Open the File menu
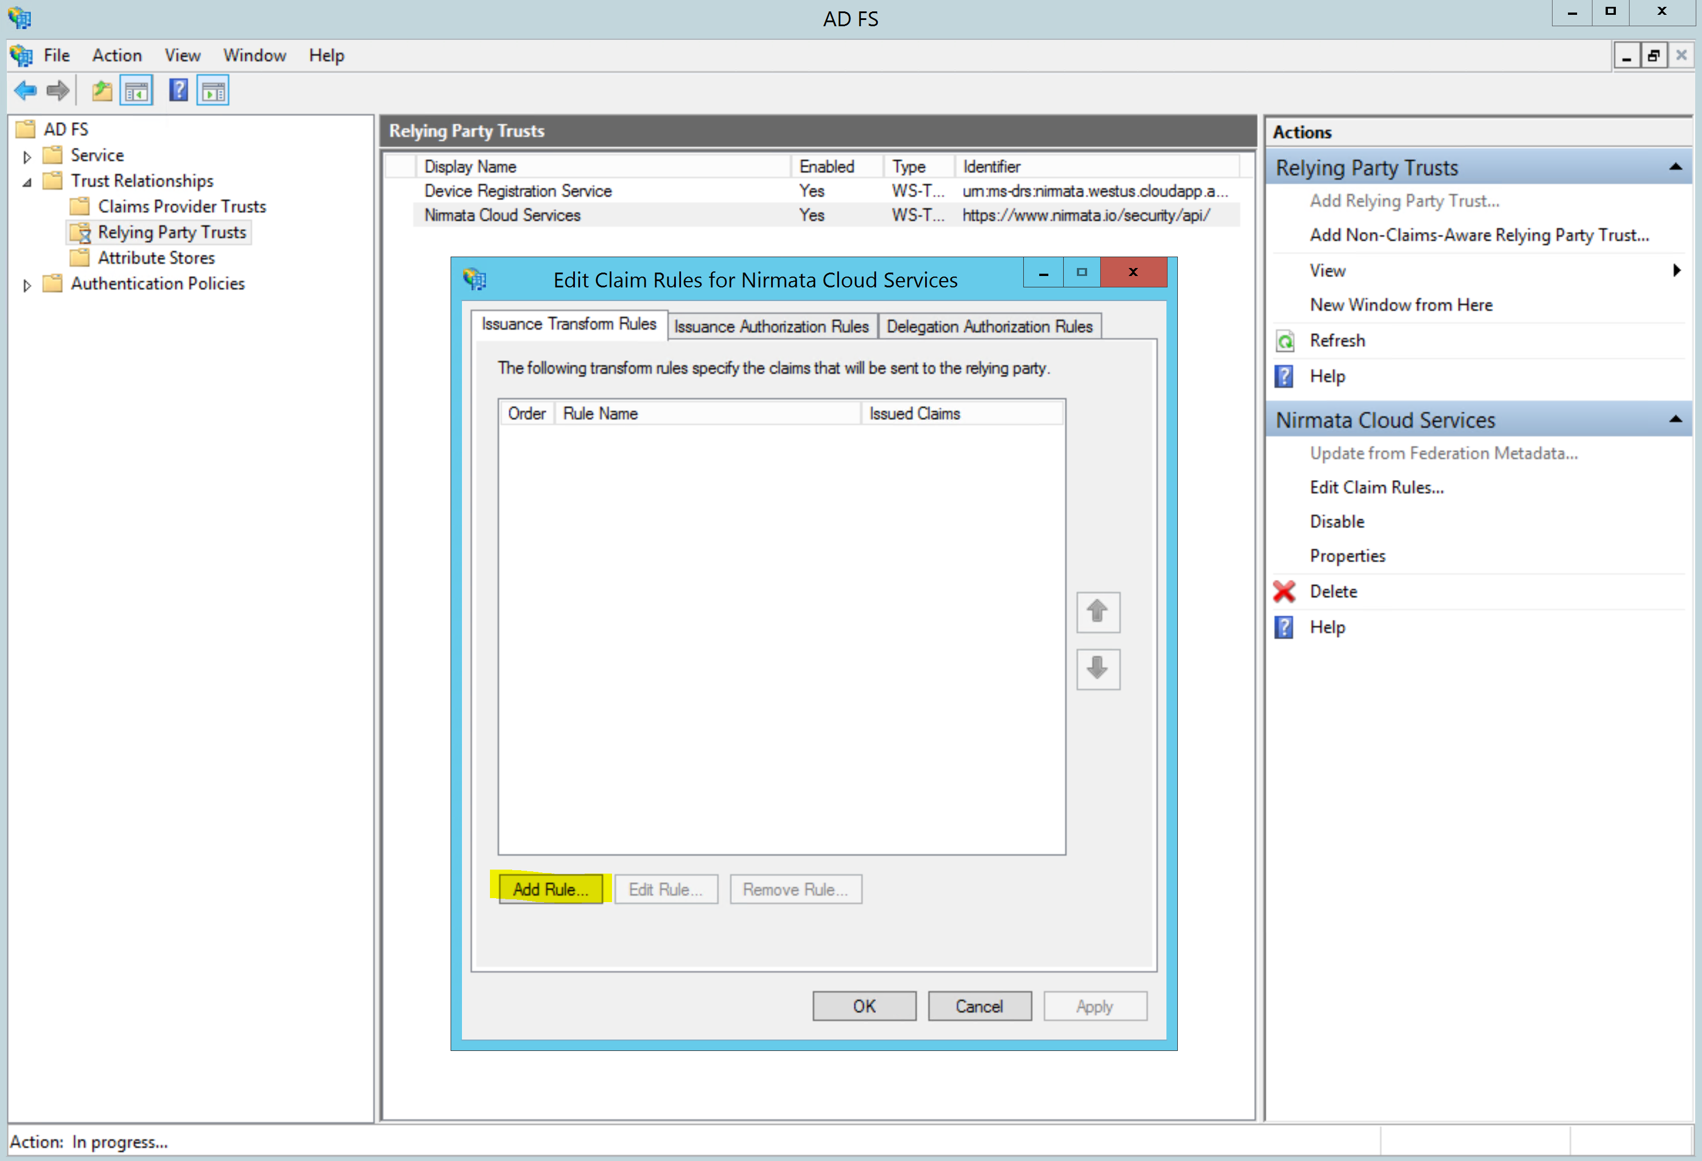 (56, 56)
